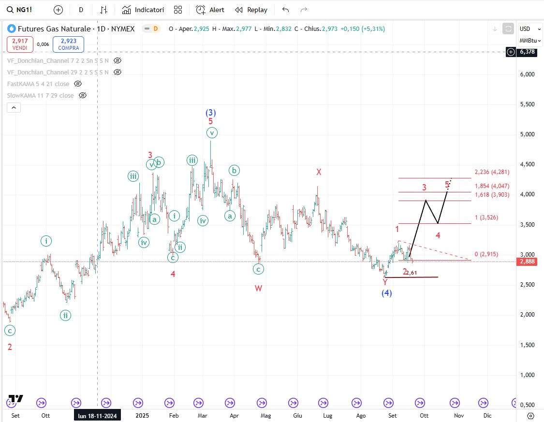Screen dimensions: 544x422
Task: Create a new Alert
Action: [210, 10]
